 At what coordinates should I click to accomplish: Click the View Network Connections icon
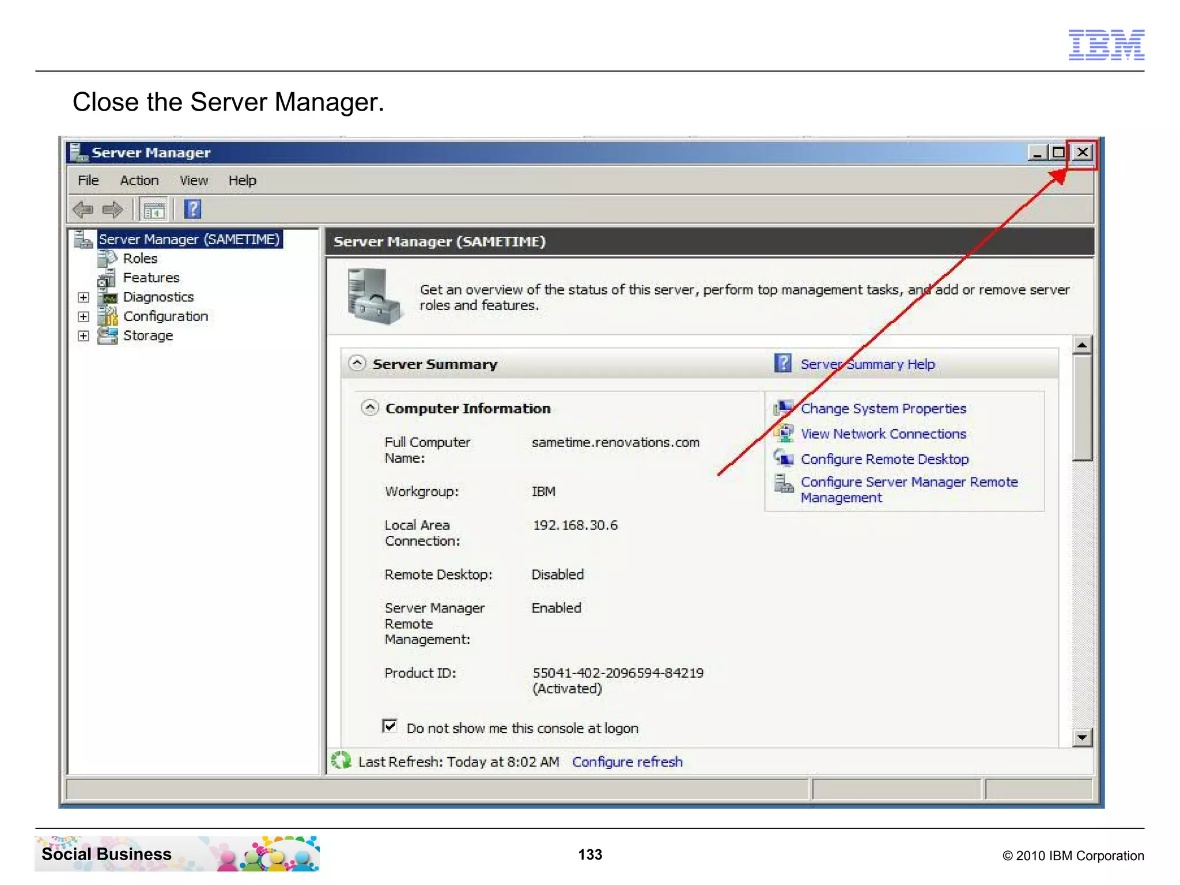pyautogui.click(x=784, y=433)
